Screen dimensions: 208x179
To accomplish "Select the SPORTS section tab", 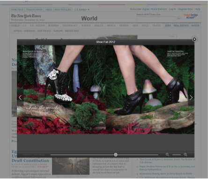I will click(x=111, y=25).
